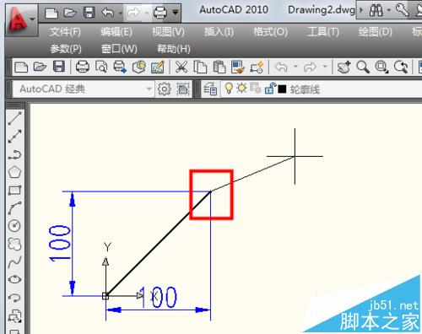
Task: Select the Line tool in draw toolbar
Action: point(14,118)
